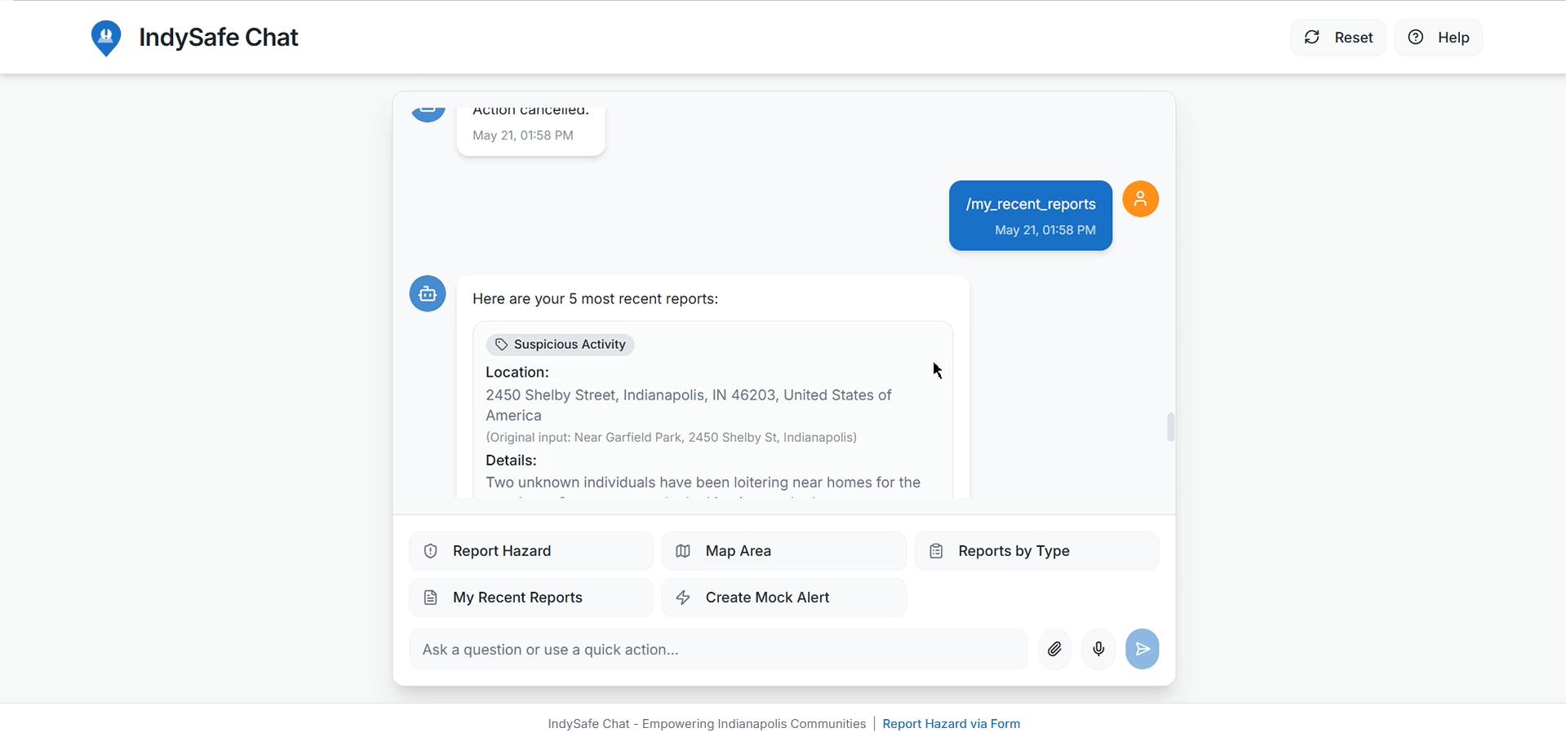Click the chatbot avatar beside recent reports
The width and height of the screenshot is (1566, 737).
(x=428, y=293)
